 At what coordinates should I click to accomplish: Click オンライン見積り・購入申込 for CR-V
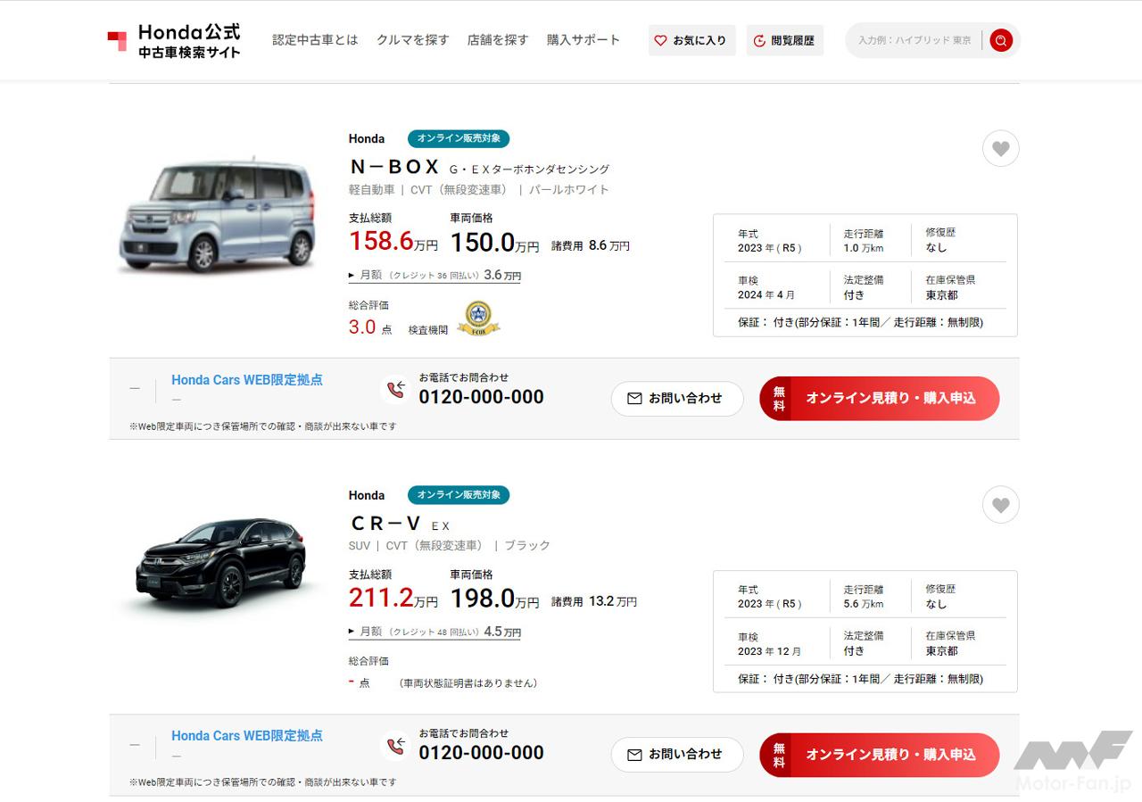(x=879, y=755)
